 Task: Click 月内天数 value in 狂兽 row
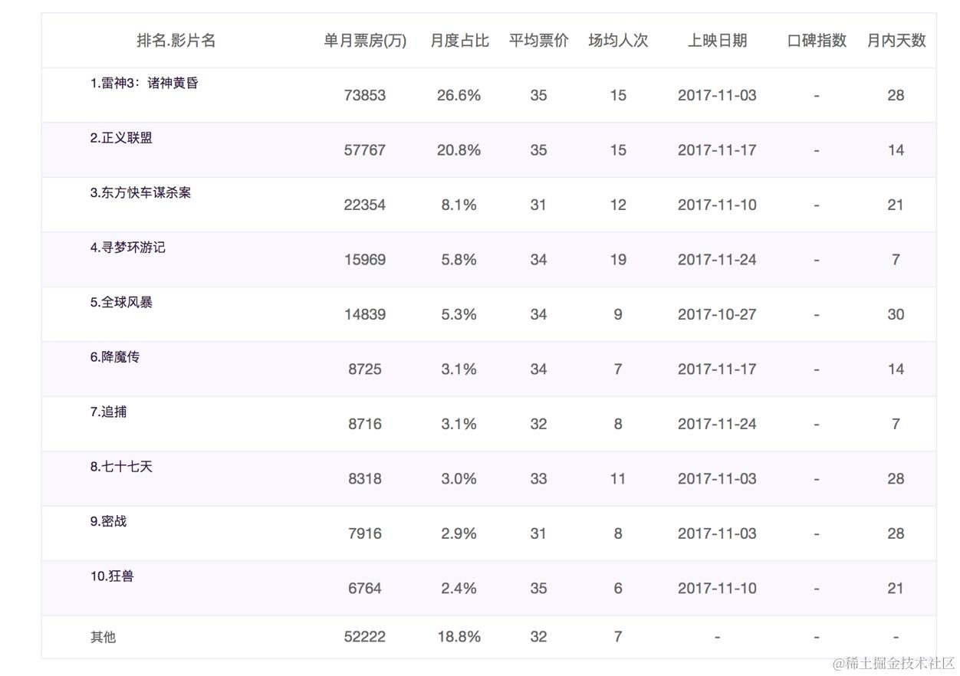[x=896, y=589]
